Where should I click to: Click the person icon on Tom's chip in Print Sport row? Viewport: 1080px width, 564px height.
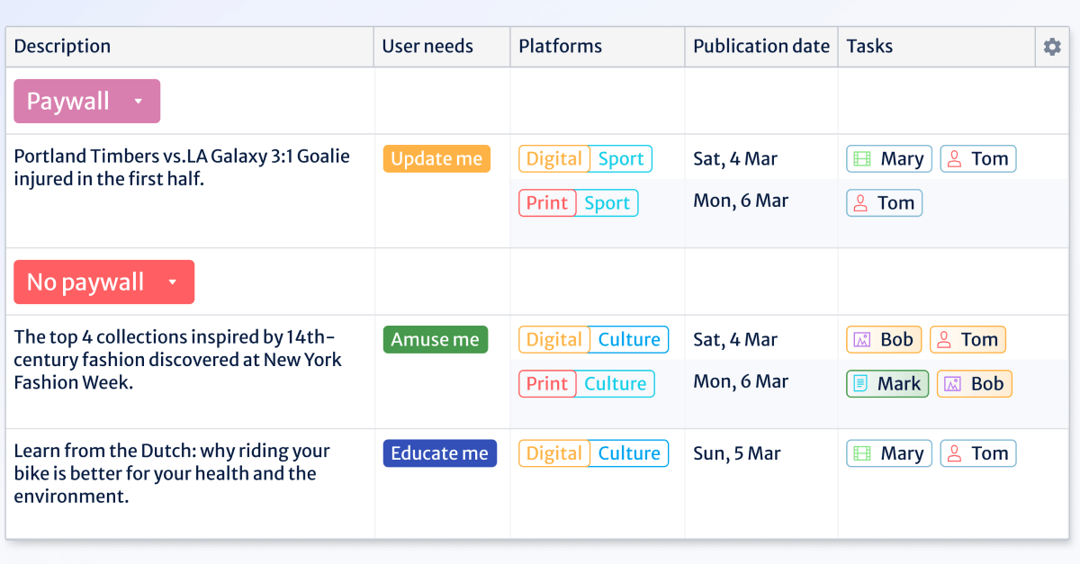[x=861, y=202]
